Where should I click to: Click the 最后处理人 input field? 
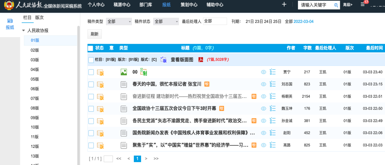click(x=215, y=21)
